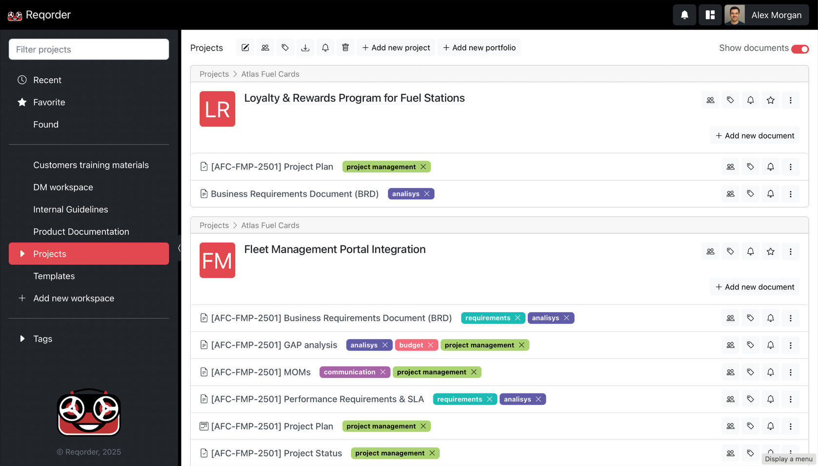Click Add new workspace in the sidebar

[x=89, y=298]
